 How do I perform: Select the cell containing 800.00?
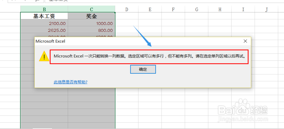tap(91, 30)
